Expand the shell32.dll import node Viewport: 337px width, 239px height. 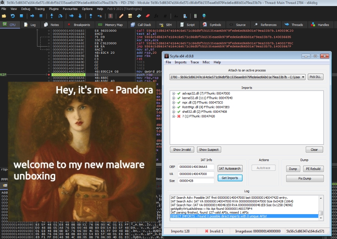(173, 112)
